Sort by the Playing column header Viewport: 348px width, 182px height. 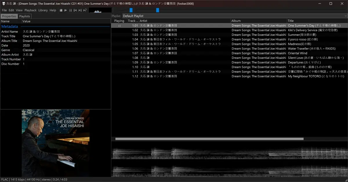click(x=119, y=21)
